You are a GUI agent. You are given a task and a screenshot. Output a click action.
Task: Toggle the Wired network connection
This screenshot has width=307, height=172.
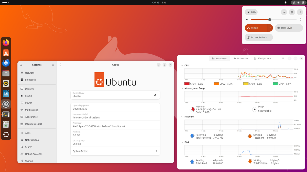click(256, 28)
